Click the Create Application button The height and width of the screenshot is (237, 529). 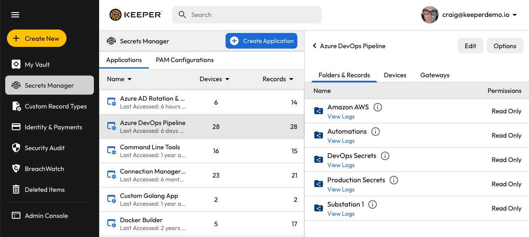click(261, 41)
